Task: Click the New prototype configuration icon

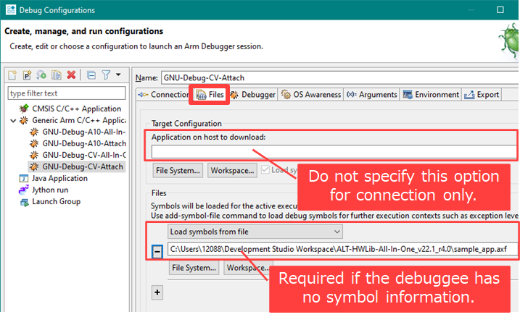Action: click(x=27, y=75)
